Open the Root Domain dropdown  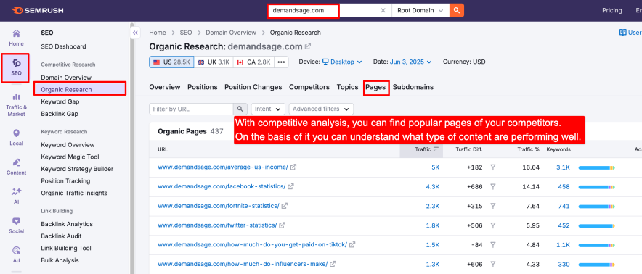[420, 11]
